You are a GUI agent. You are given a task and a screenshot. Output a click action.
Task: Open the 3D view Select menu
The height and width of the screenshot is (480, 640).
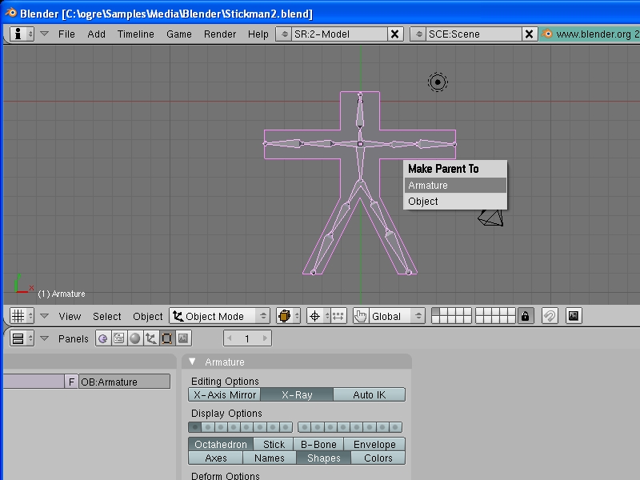107,316
